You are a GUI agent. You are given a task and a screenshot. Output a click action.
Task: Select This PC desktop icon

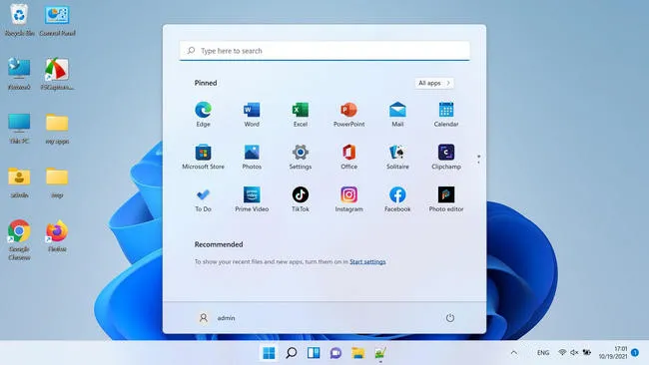point(19,128)
